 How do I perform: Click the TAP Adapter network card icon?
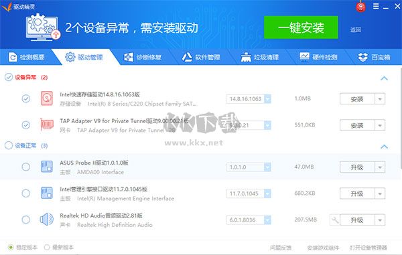click(47, 124)
